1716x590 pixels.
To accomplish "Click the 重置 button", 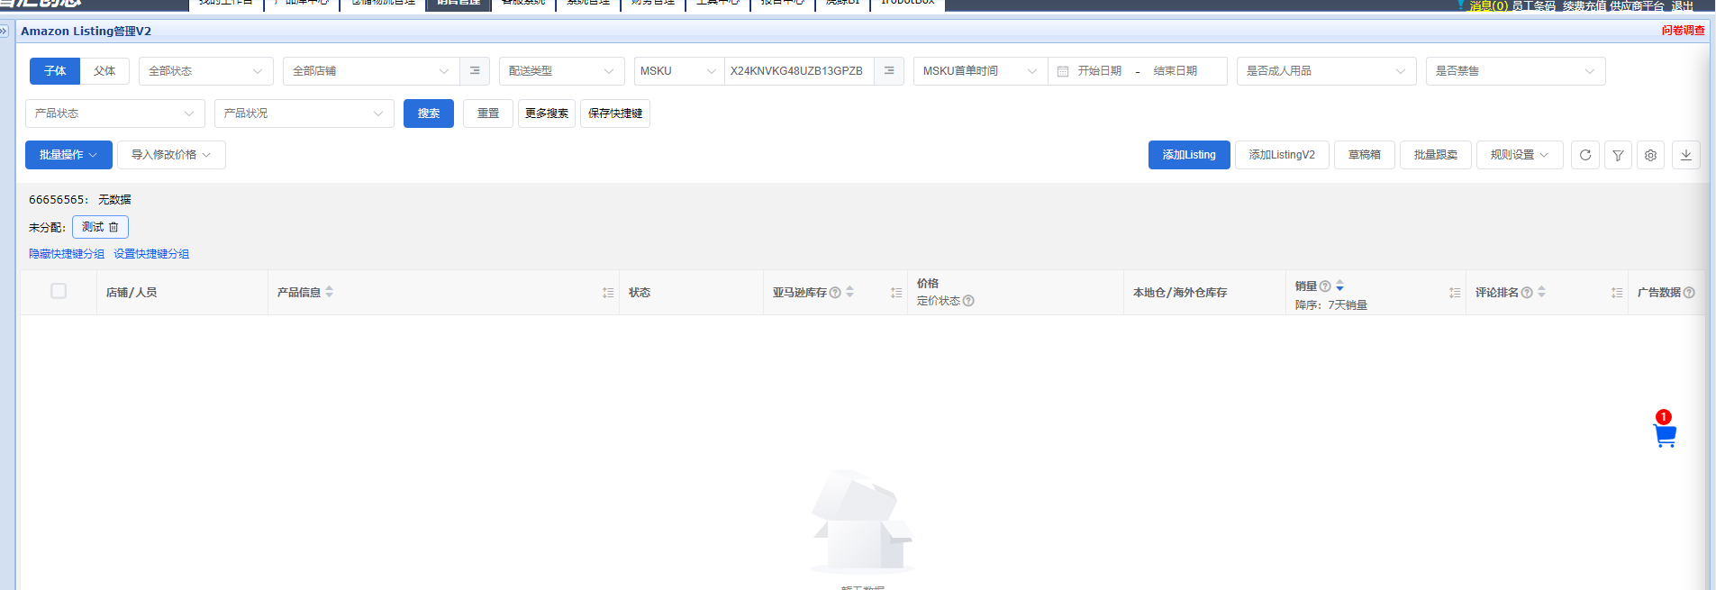I will point(488,113).
